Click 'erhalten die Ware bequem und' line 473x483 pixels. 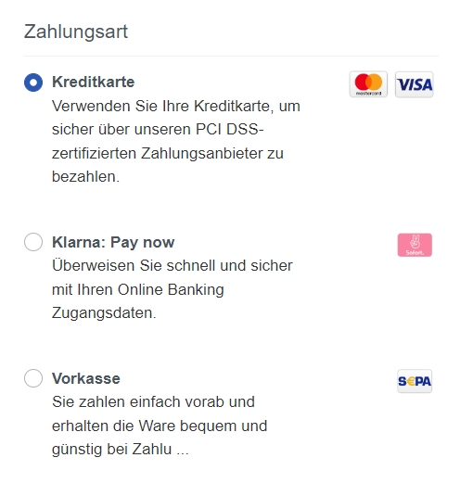160,426
